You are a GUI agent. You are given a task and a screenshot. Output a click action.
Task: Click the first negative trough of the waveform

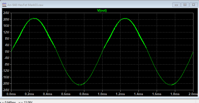[x=79, y=85]
